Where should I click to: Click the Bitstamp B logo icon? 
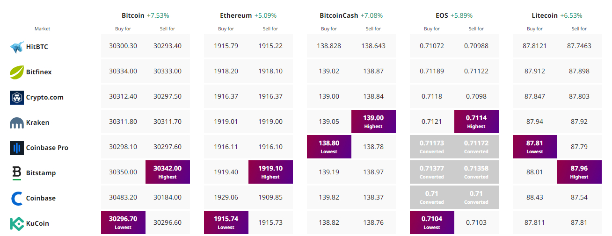coord(17,173)
